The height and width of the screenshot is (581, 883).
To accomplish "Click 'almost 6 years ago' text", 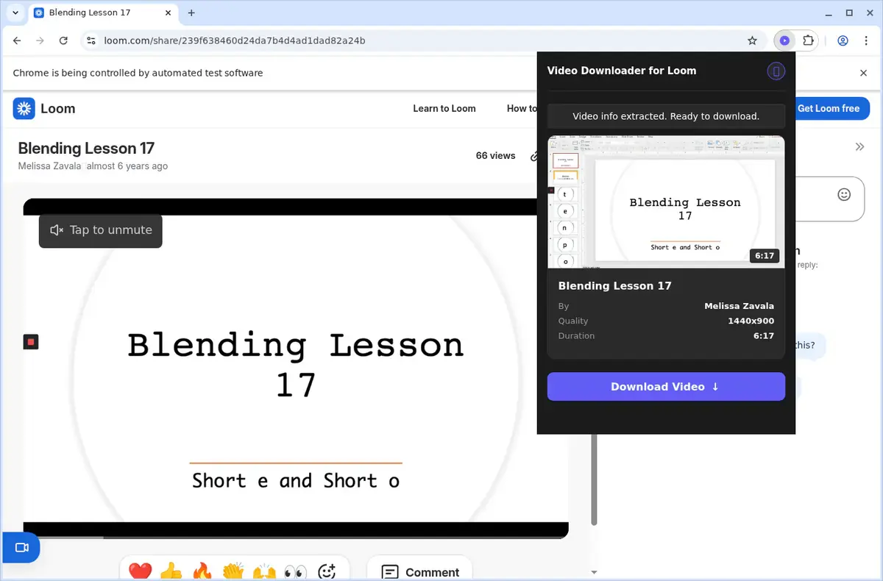I will click(127, 166).
